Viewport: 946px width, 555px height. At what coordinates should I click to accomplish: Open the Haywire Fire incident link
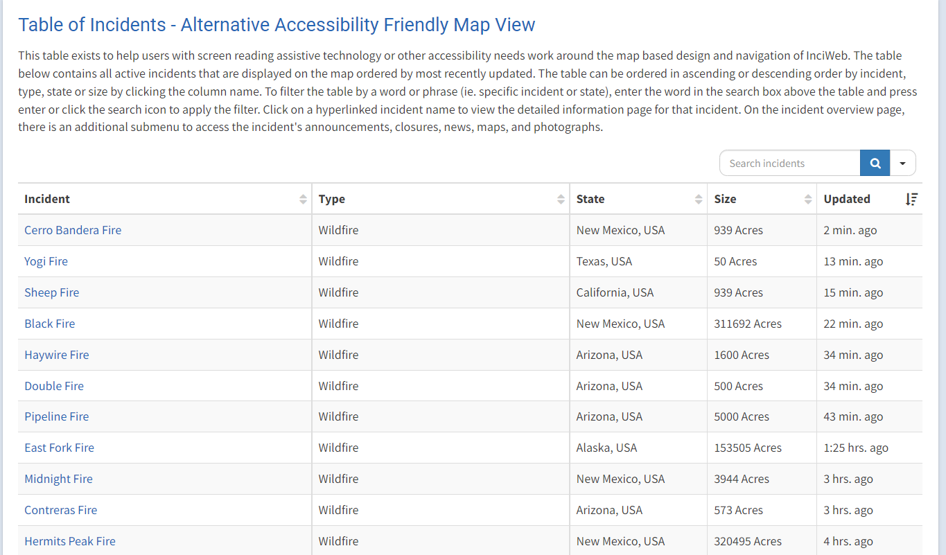(x=57, y=355)
